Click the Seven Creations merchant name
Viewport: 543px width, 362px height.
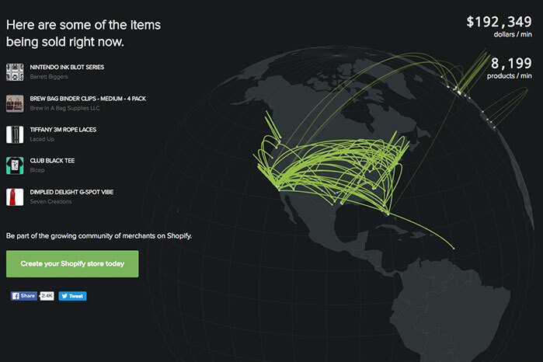[x=50, y=202]
